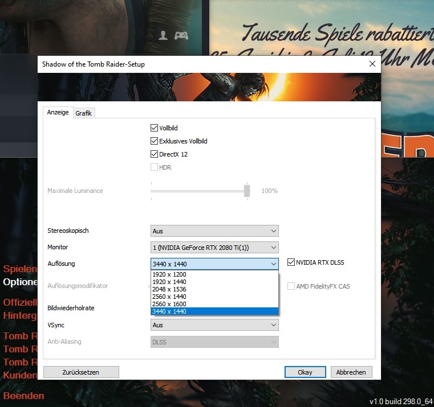The image size is (434, 407).
Task: Select resolution 3440 x 1440 in list
Action: 214,311
